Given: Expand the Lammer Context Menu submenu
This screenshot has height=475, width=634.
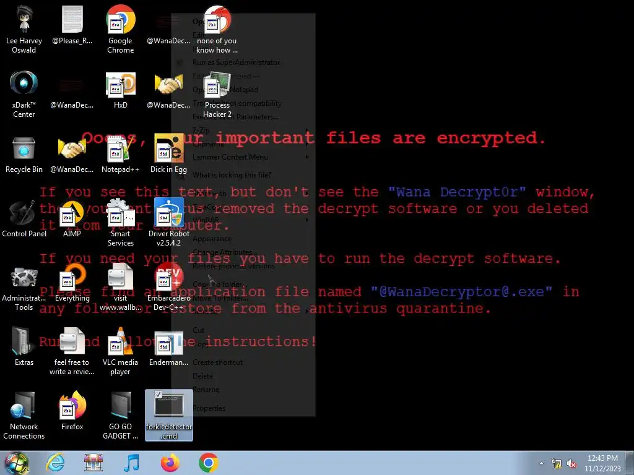Looking at the screenshot, I should pos(243,157).
